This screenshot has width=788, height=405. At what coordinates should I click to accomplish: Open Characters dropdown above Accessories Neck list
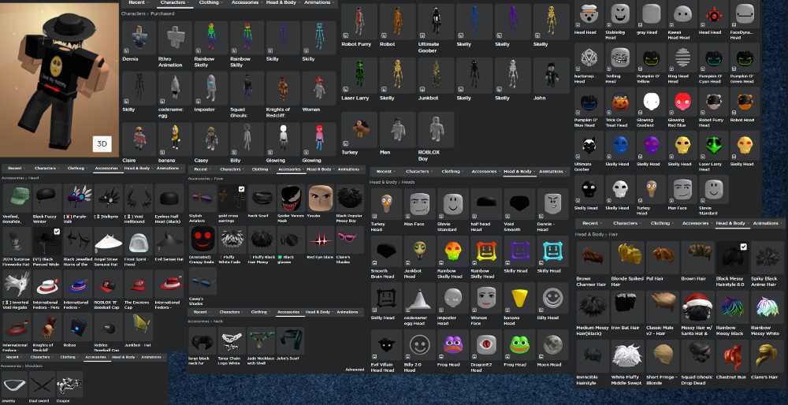pos(231,312)
